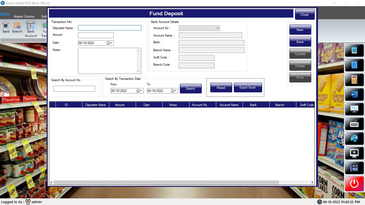365x205 pixels.
Task: Click the Export Excel button
Action: coord(247,88)
